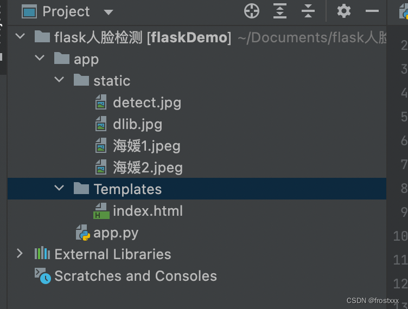This screenshot has width=408, height=309.
Task: Select the 海媛1.jpeg file
Action: pyautogui.click(x=146, y=146)
